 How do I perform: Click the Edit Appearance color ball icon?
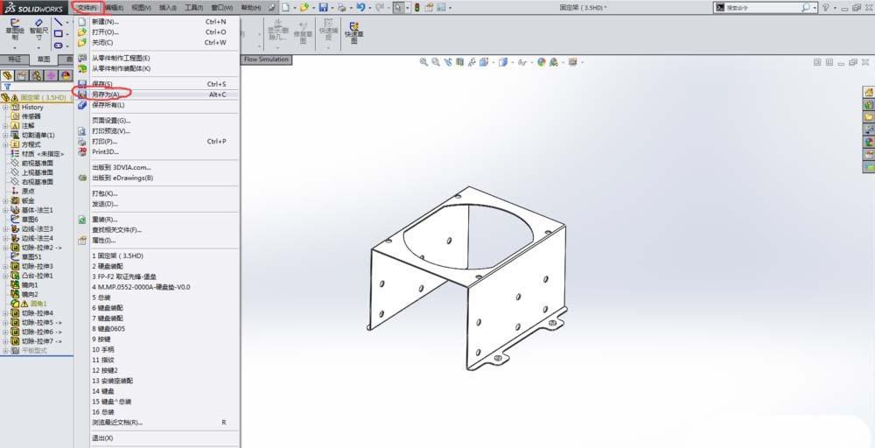pyautogui.click(x=542, y=62)
